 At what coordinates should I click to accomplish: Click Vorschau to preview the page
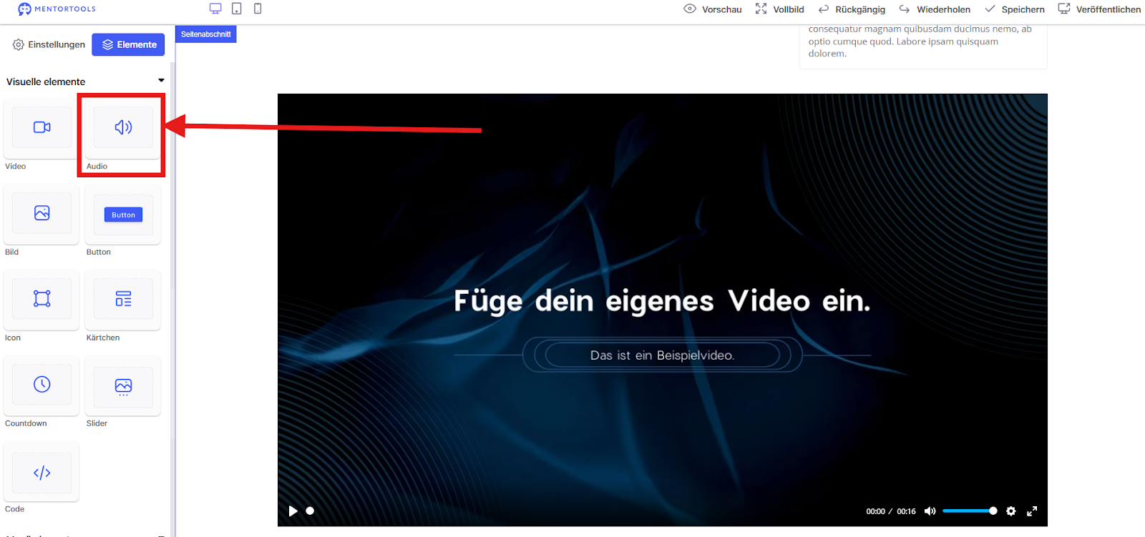713,9
